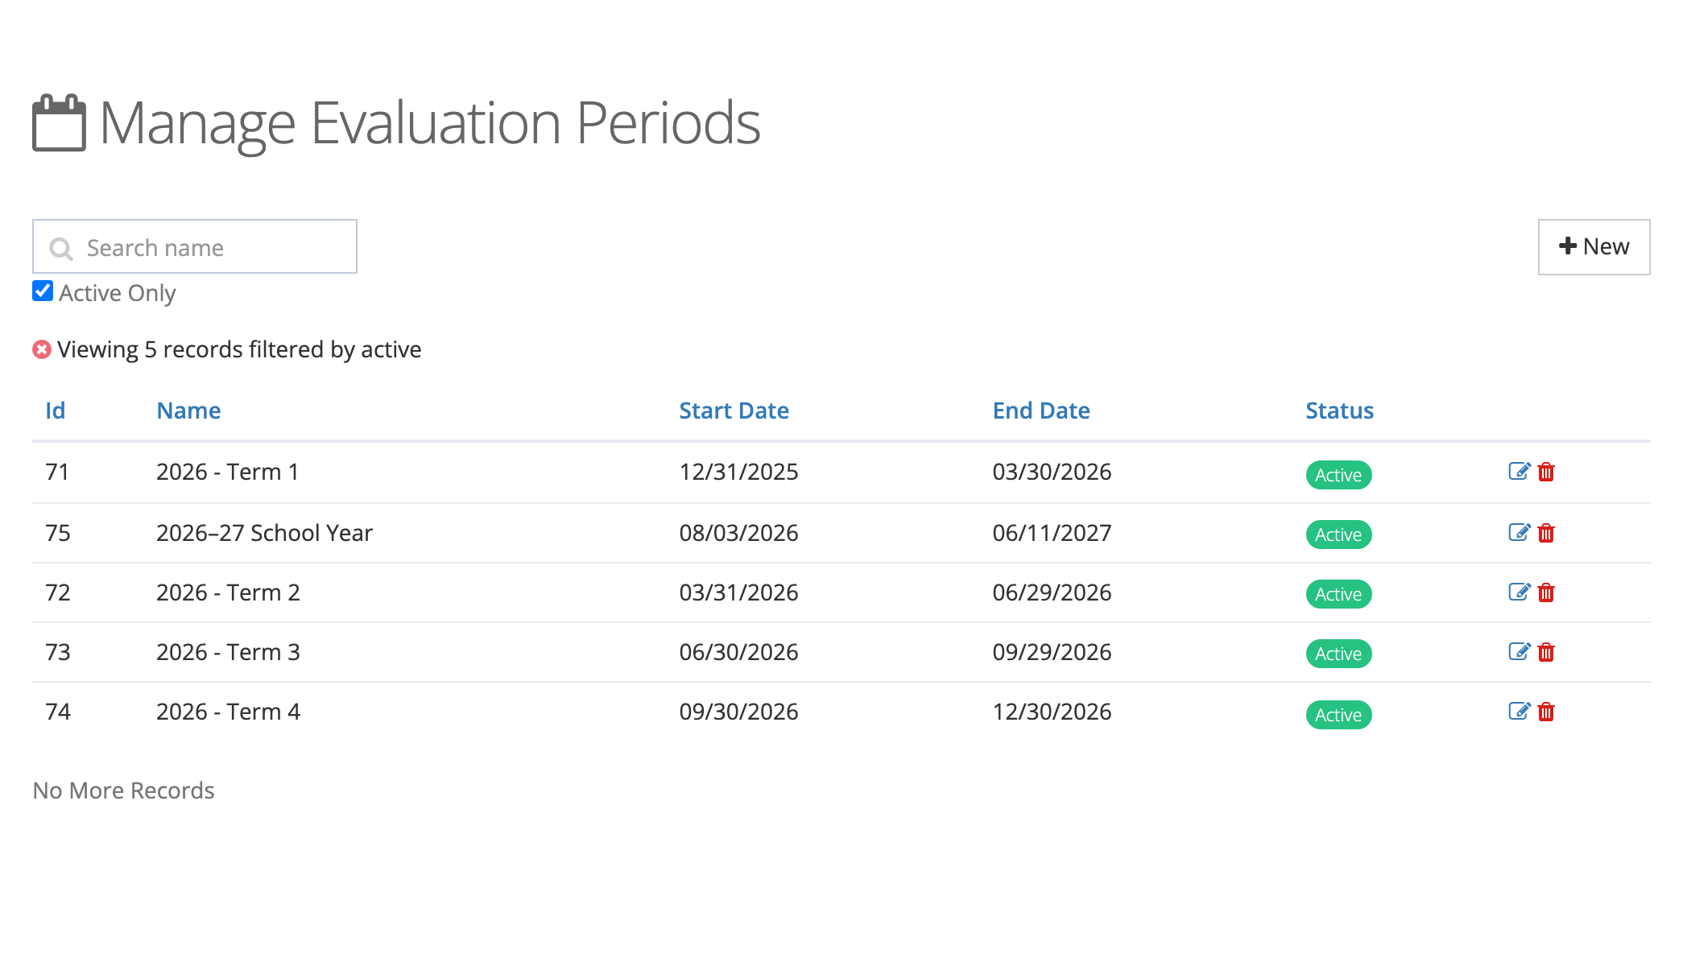Sort by the Id column header
The height and width of the screenshot is (966, 1683).
tap(55, 411)
